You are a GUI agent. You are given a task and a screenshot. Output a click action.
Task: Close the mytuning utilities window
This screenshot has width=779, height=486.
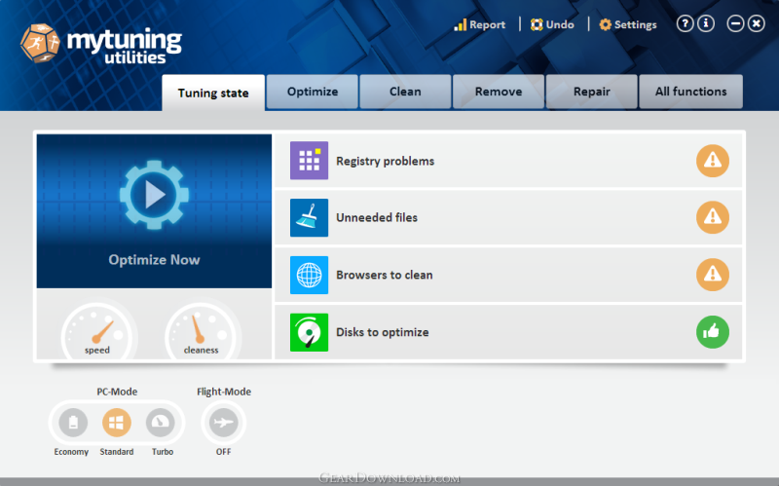point(757,23)
